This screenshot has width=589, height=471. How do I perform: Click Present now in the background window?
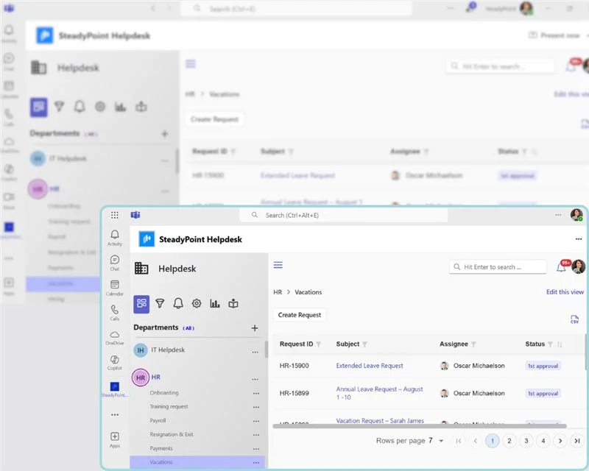coord(555,35)
